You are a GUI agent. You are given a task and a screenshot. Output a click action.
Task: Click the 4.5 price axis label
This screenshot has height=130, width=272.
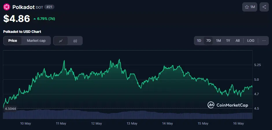[x=257, y=108]
